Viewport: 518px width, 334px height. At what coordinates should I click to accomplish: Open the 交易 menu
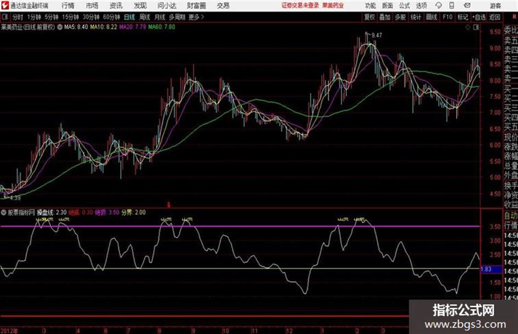[223, 5]
